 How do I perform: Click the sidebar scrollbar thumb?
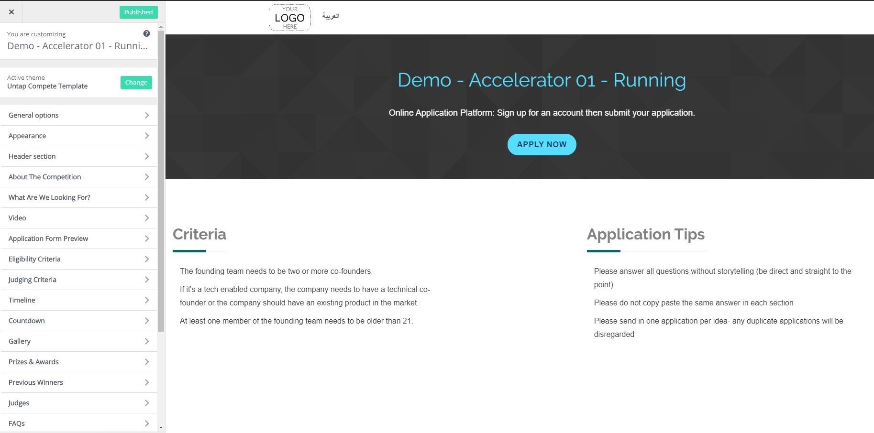(x=161, y=181)
